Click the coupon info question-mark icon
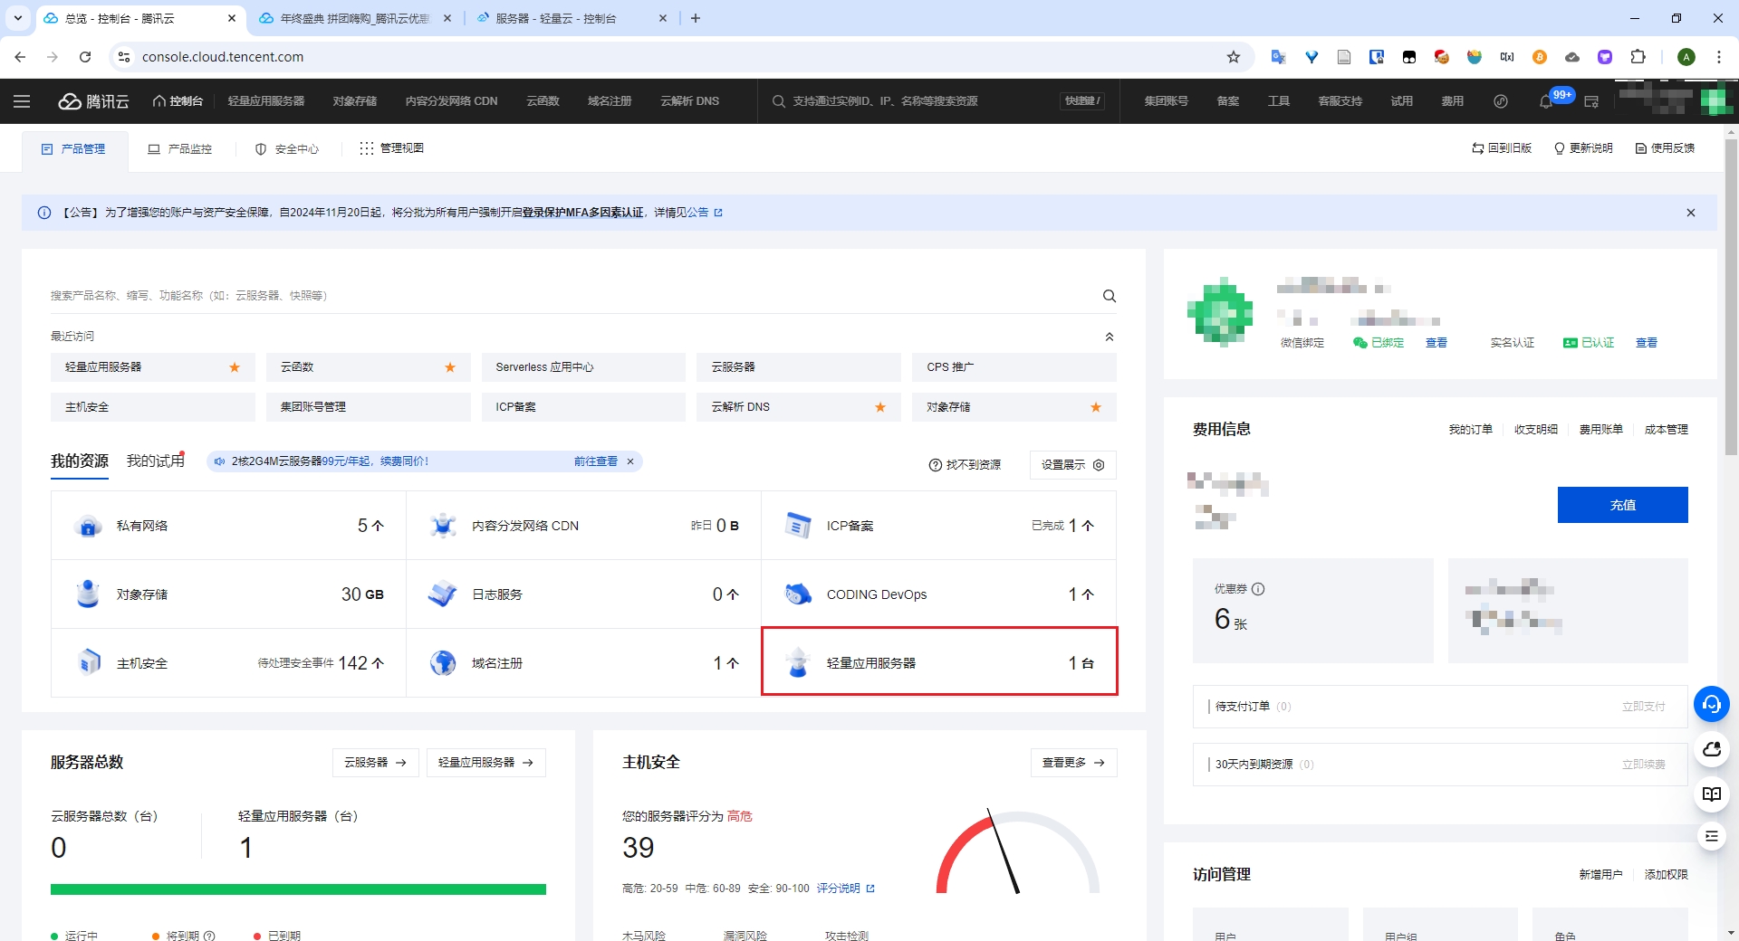Screen dimensions: 1739x941 click(1258, 589)
